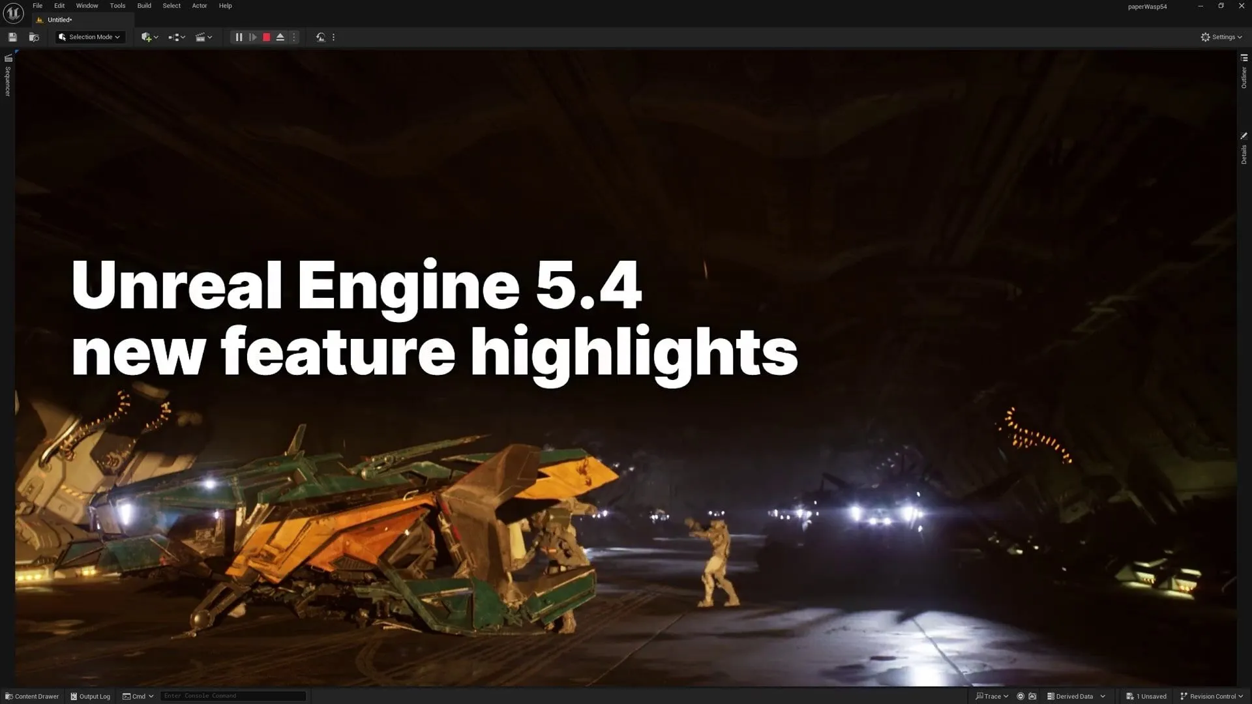Viewport: 1252px width, 704px height.
Task: Open the Output Log
Action: click(x=90, y=696)
